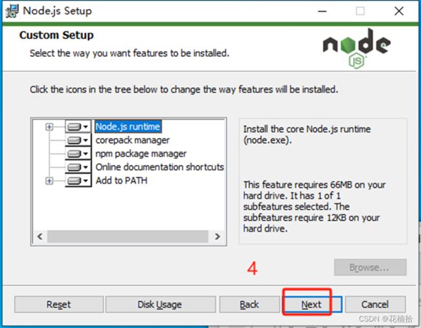Select the Online documentation shortcuts feature row
This screenshot has height=328, width=421.
(x=160, y=167)
